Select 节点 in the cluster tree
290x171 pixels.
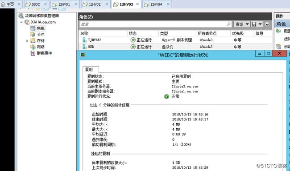(41, 34)
